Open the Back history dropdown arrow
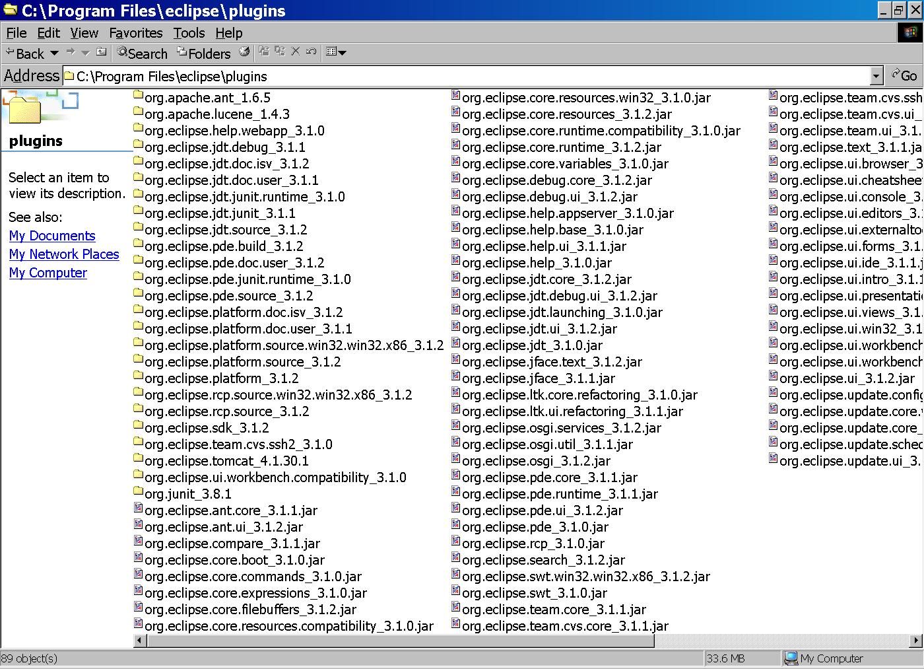The width and height of the screenshot is (924, 669). click(54, 53)
